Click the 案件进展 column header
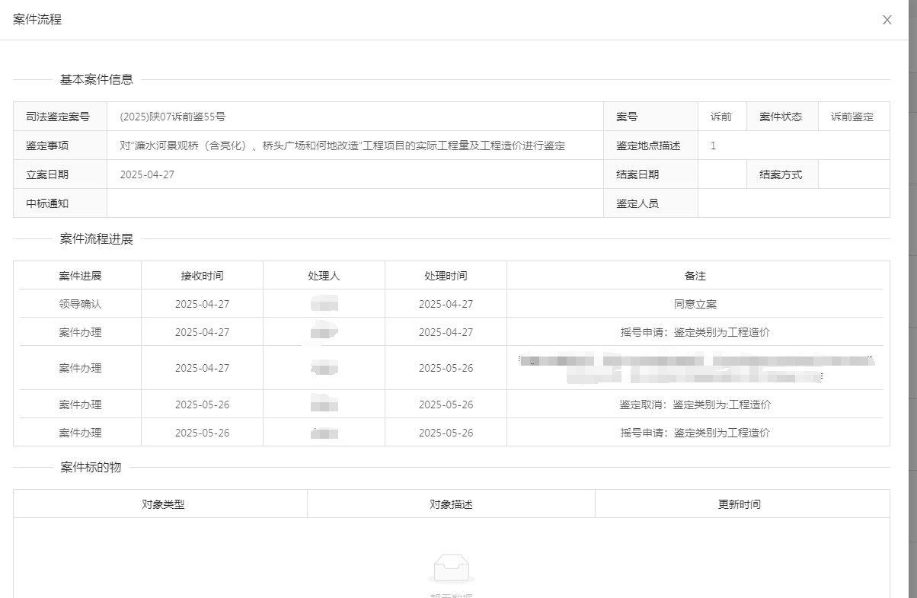Screen dimensions: 917x598 80,276
